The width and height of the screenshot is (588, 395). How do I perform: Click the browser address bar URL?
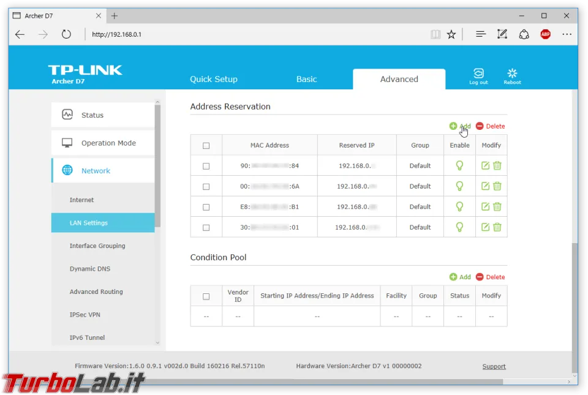(116, 34)
